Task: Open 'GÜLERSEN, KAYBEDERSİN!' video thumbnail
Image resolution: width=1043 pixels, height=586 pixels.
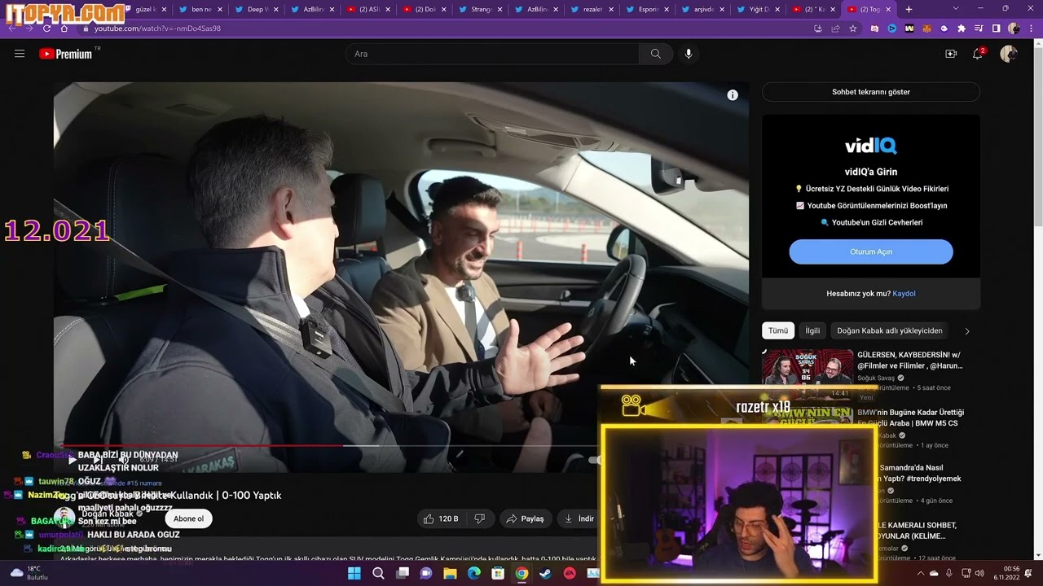Action: (x=808, y=368)
